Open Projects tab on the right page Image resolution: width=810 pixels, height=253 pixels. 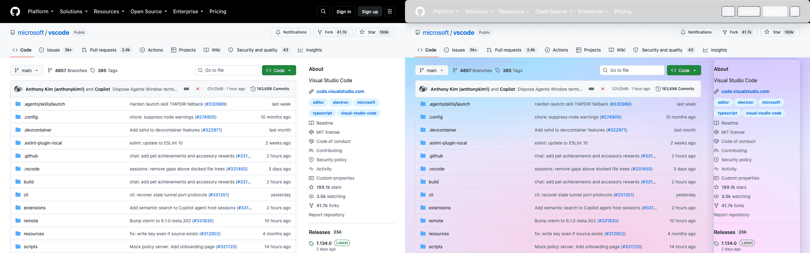pyautogui.click(x=589, y=50)
